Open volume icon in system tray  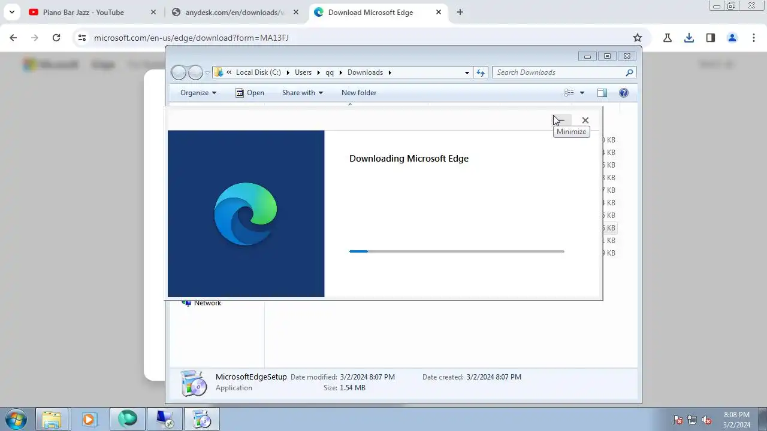(706, 420)
